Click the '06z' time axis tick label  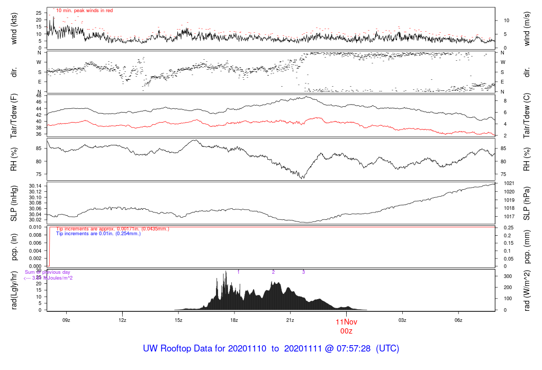coord(458,320)
